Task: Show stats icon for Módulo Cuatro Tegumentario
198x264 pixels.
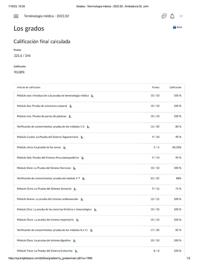Action: (x=82, y=137)
